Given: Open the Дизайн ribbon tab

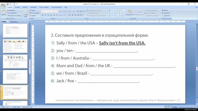Looking at the screenshot, I should pyautogui.click(x=25, y=7).
